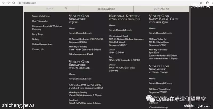Click the browser forward arrow

click(9, 3)
